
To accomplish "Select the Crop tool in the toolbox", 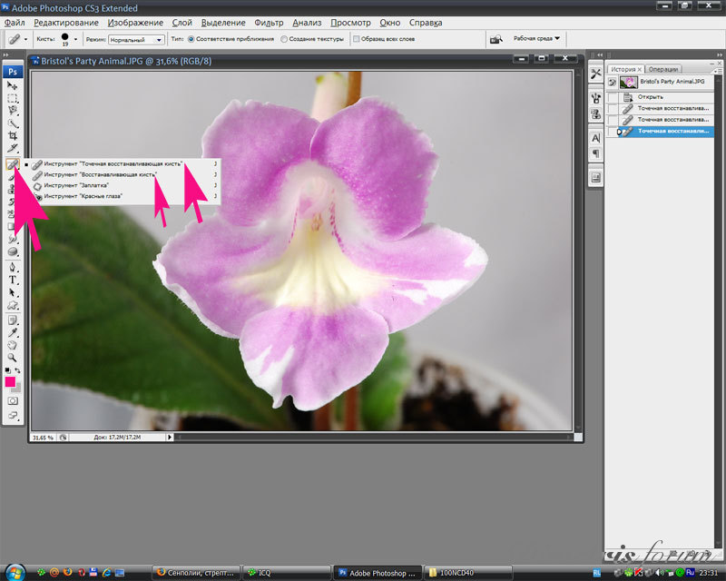I will 13,135.
